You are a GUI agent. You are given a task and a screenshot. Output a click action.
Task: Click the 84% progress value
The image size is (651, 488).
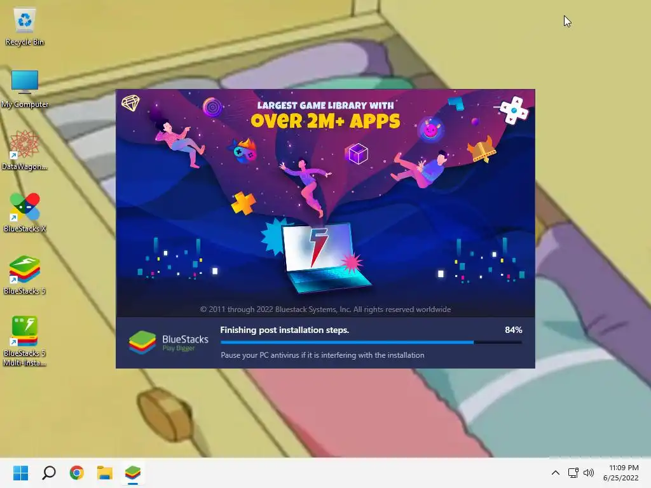tap(513, 330)
